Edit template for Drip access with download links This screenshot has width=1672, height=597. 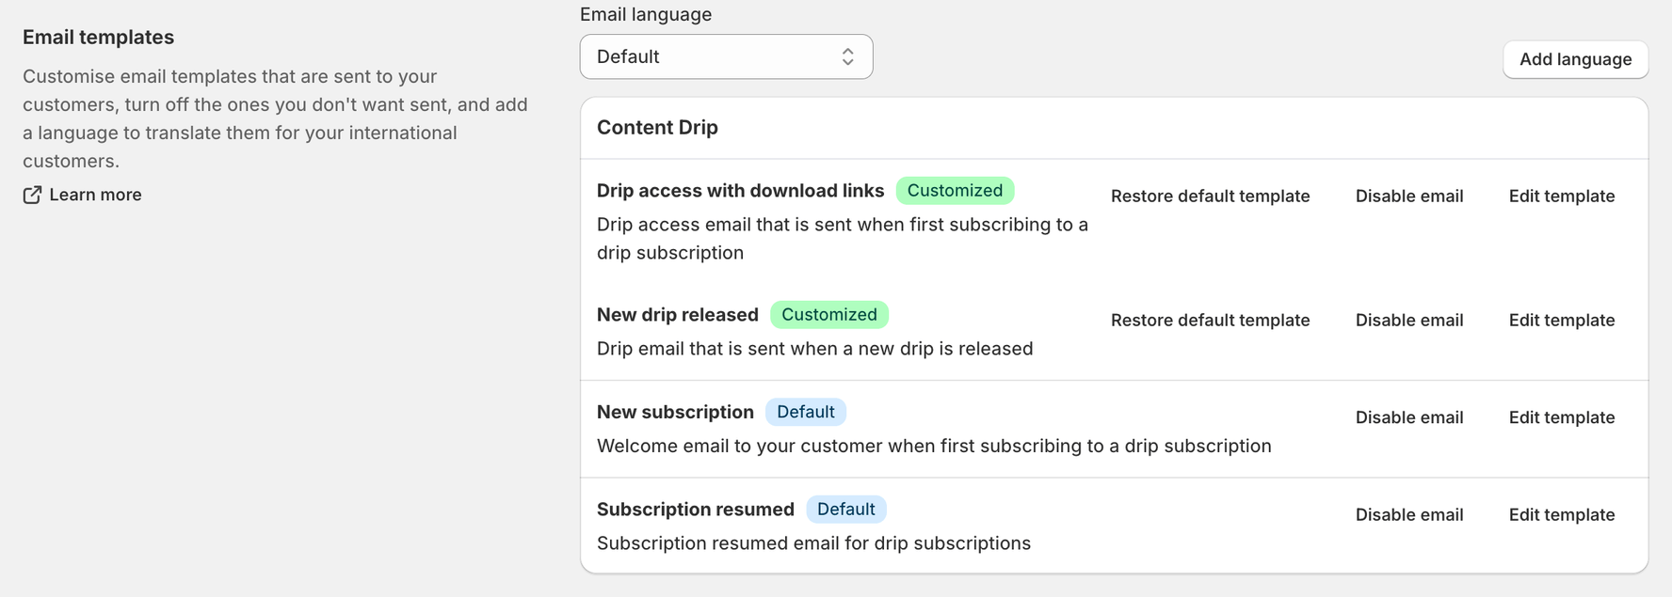click(1562, 196)
